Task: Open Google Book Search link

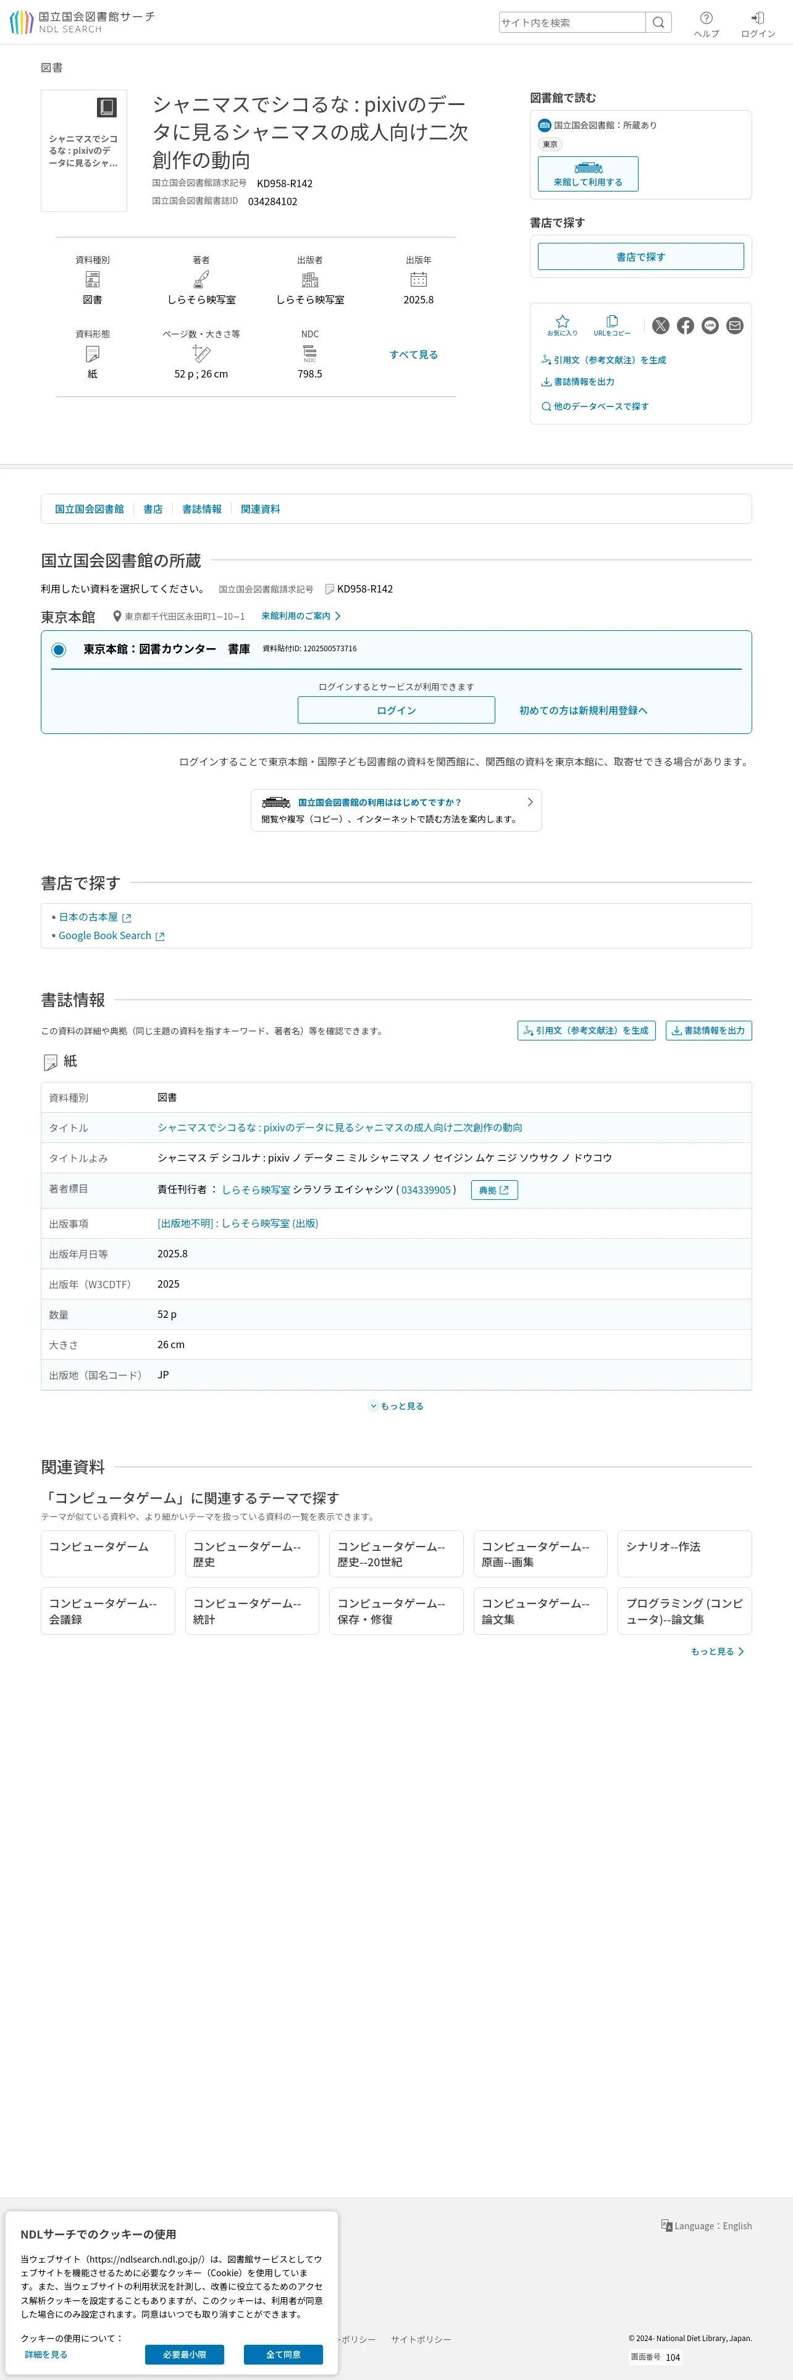Action: click(x=112, y=936)
